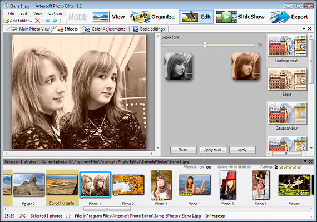Viewport: 317px width, 222px height.
Task: Click the effects list scroll right arrow
Action: coord(305,154)
